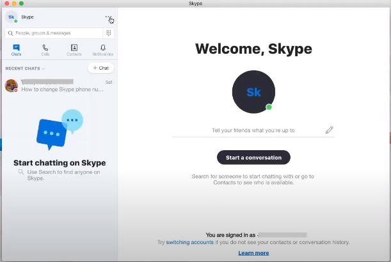Open the 'How to change Skype phone nu…' chat

tap(59, 86)
